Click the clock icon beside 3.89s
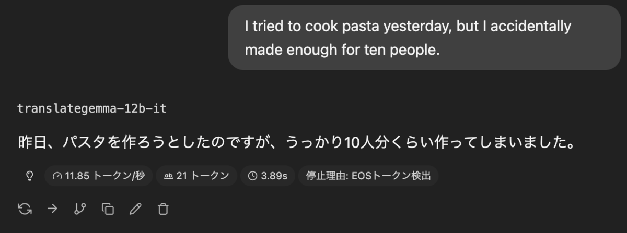Screen dimensions: 627x233 click(x=252, y=176)
